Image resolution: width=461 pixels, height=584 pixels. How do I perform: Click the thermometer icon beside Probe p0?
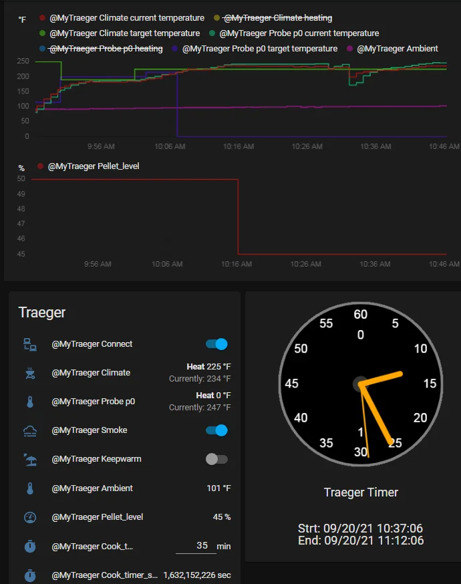[x=30, y=402]
